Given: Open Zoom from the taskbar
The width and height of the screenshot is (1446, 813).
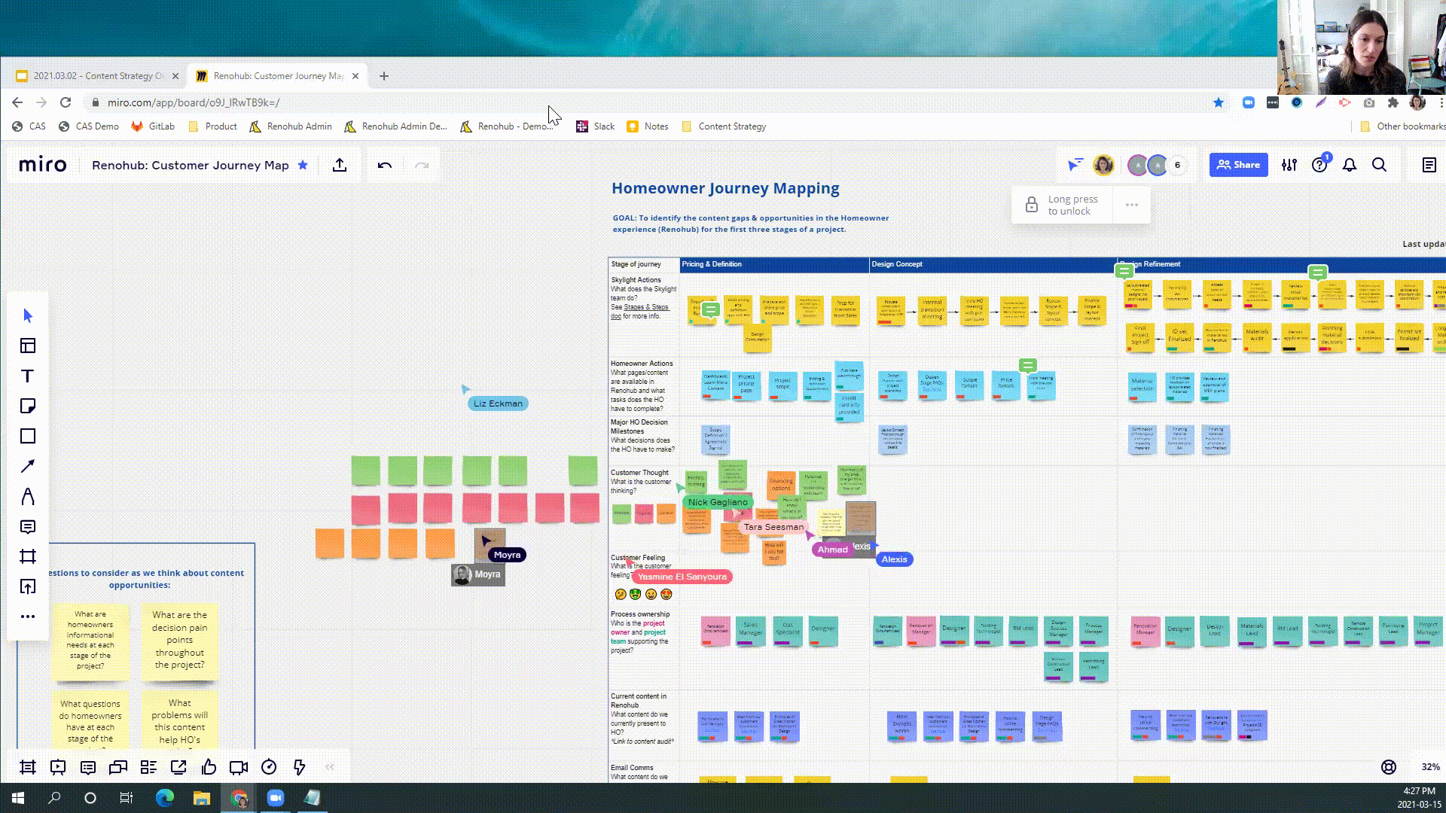Looking at the screenshot, I should click(275, 798).
